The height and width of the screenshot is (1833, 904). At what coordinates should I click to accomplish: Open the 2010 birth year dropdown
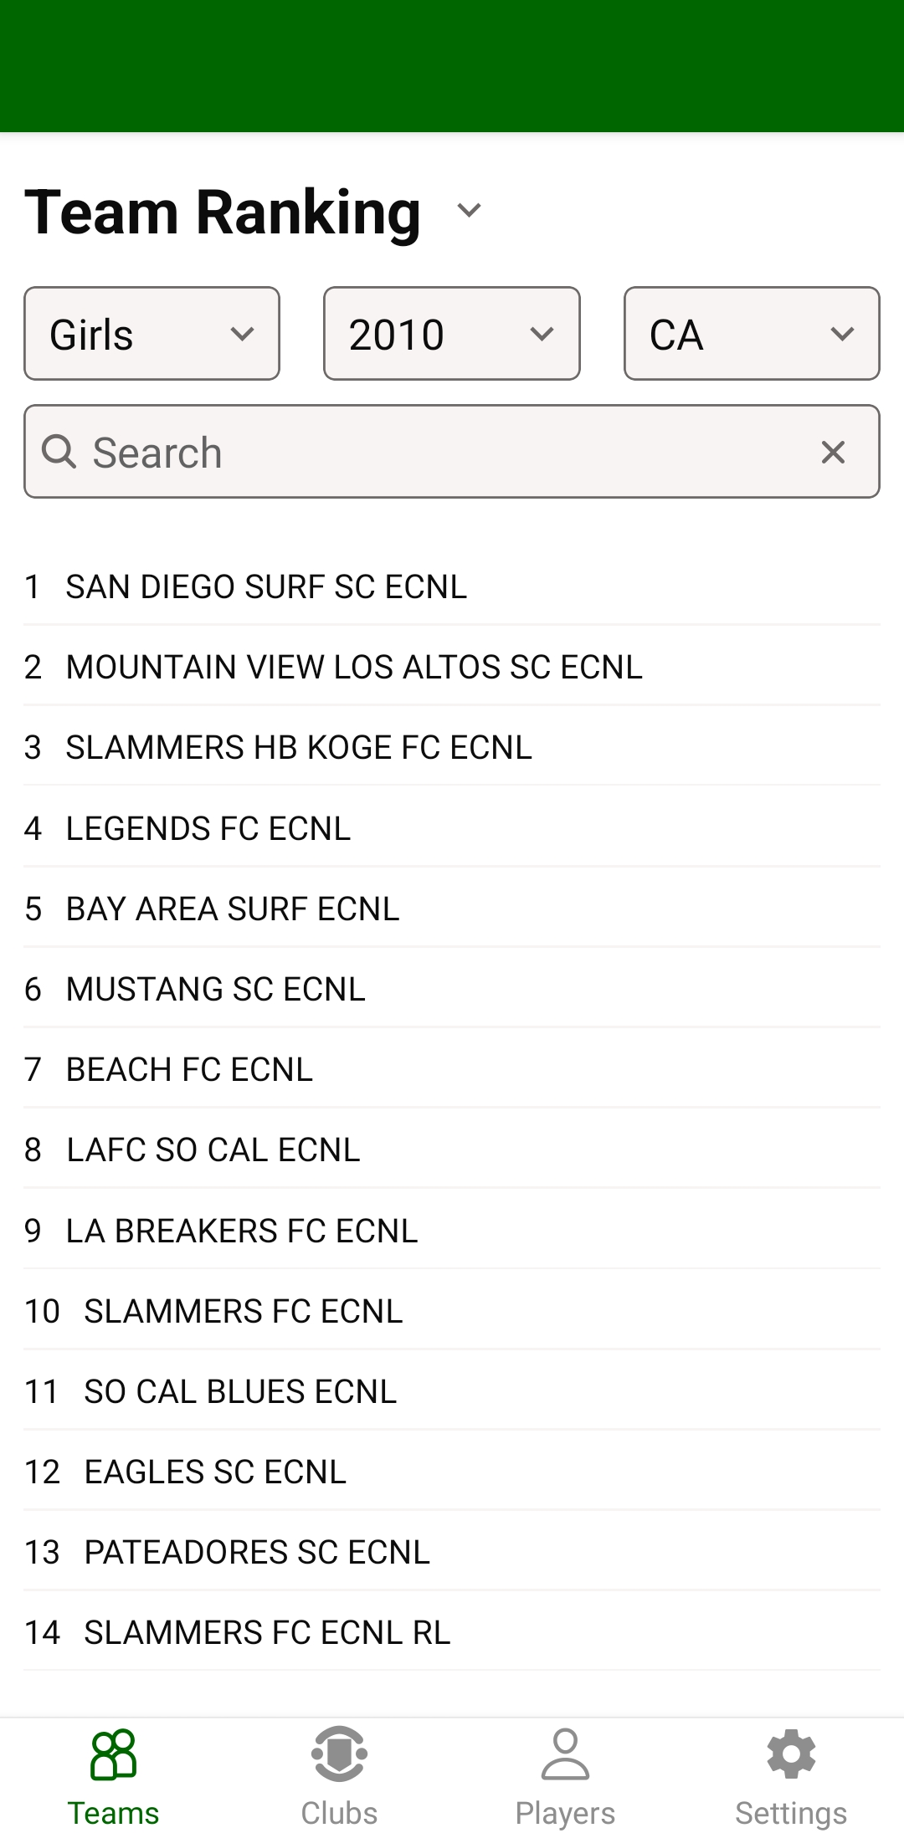tap(451, 334)
